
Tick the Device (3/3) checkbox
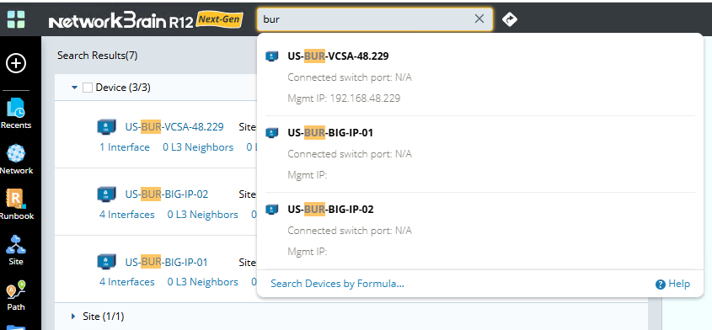(x=88, y=88)
